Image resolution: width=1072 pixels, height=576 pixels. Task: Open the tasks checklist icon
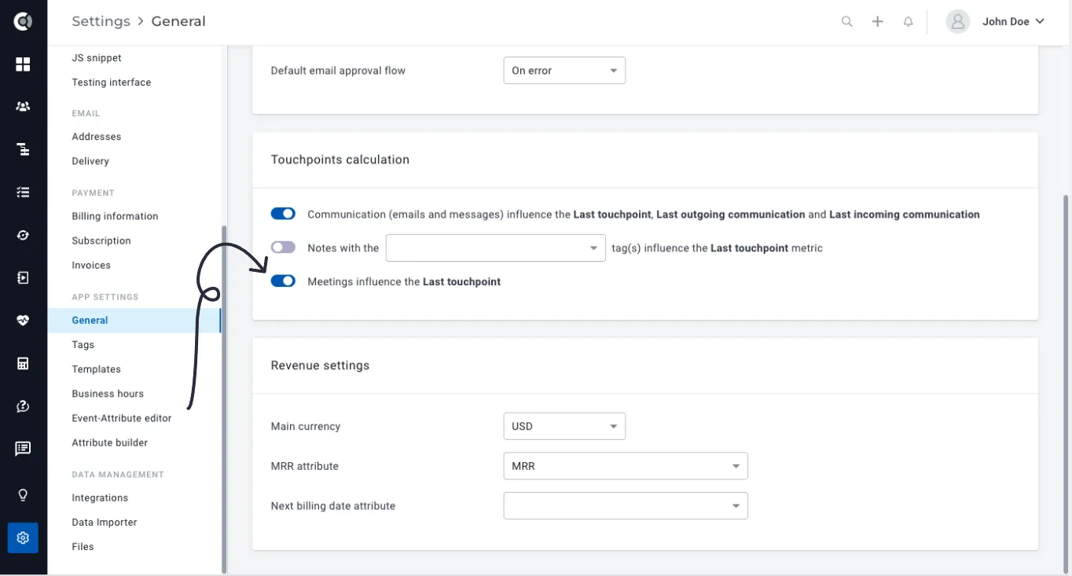coord(23,192)
